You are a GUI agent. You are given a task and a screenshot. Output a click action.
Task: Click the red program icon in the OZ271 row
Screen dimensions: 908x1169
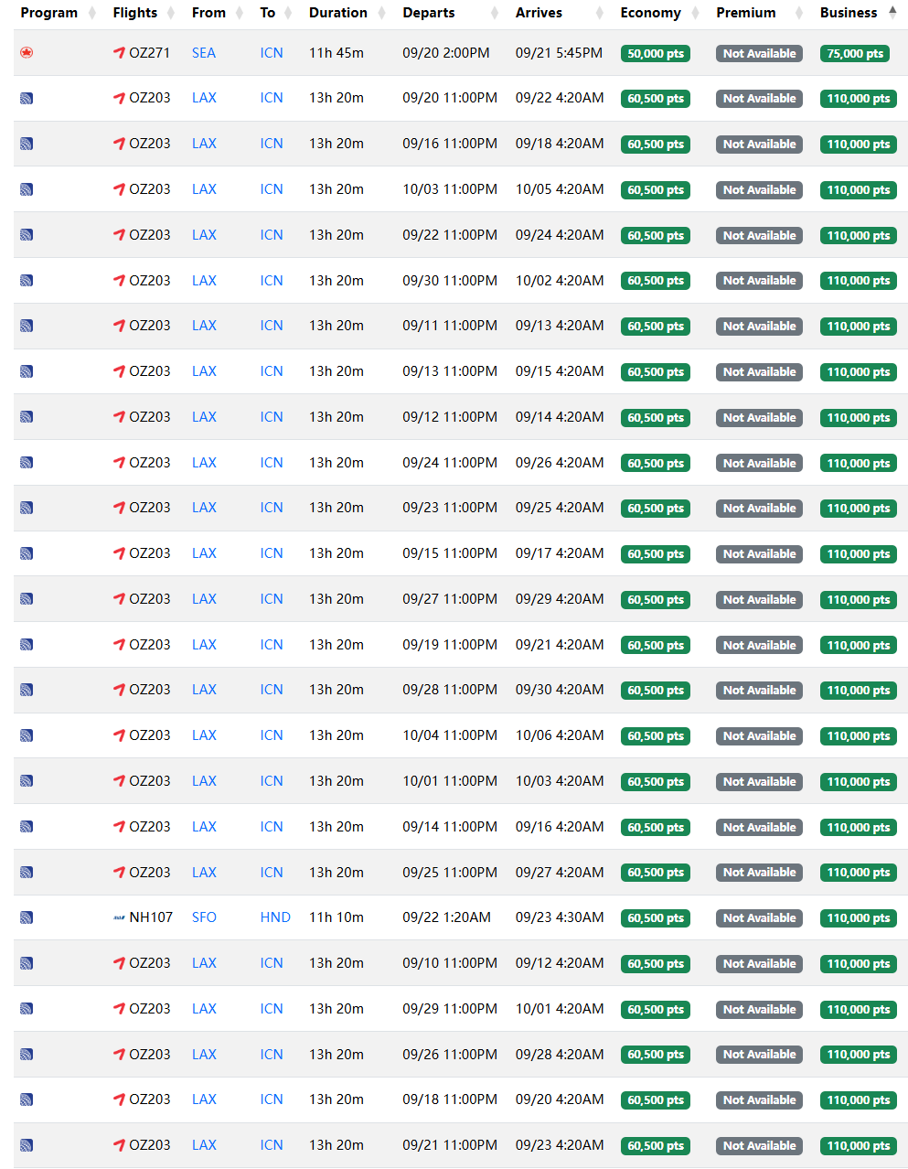pos(27,53)
